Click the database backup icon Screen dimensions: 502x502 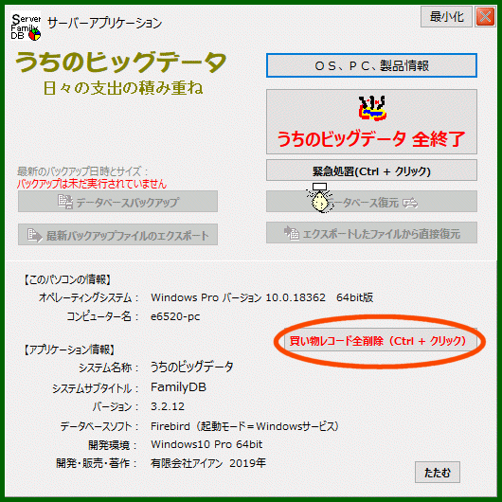(x=65, y=202)
